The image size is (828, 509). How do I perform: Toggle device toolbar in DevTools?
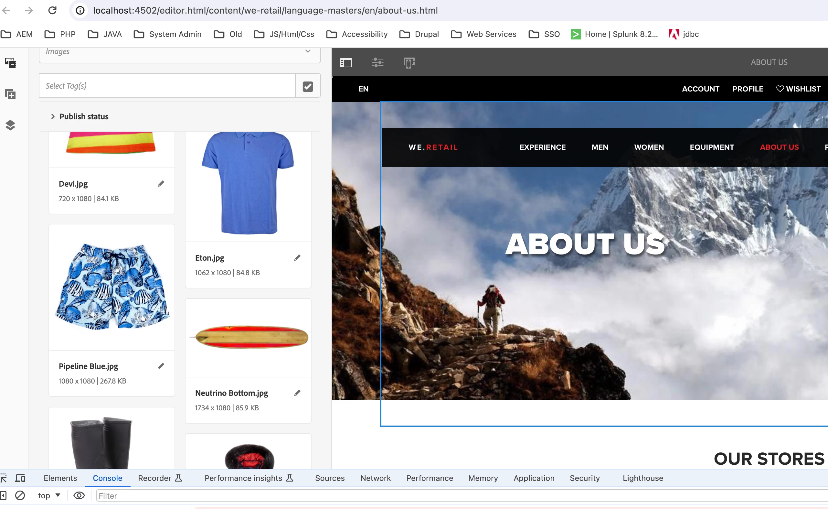coord(21,478)
